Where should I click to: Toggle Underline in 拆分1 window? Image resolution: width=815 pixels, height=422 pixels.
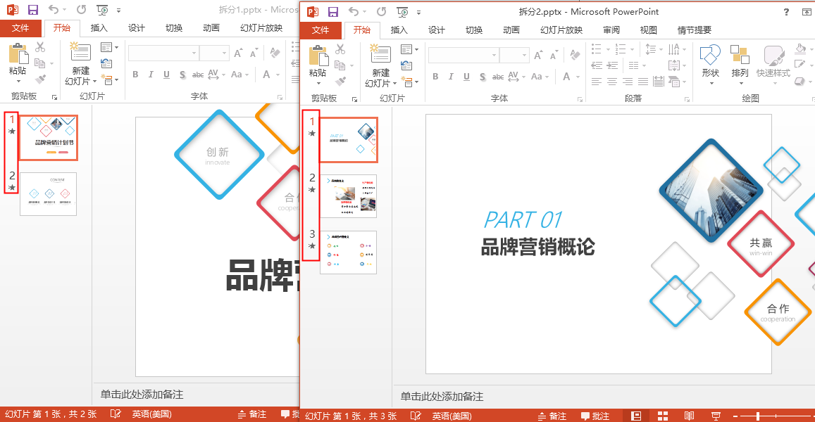(166, 75)
